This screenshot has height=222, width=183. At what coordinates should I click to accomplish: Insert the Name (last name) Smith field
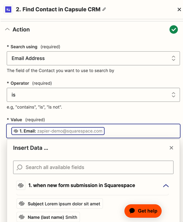pyautogui.click(x=48, y=217)
